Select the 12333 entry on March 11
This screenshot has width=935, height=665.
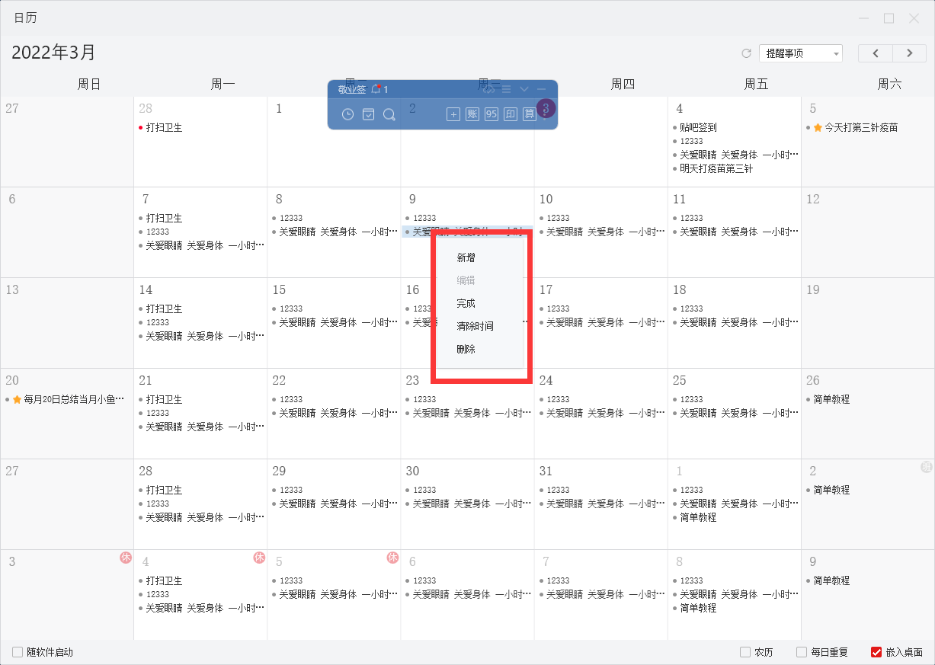(691, 219)
